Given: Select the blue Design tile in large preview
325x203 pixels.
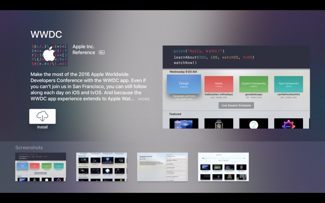Looking at the screenshot, I should [x=184, y=84].
